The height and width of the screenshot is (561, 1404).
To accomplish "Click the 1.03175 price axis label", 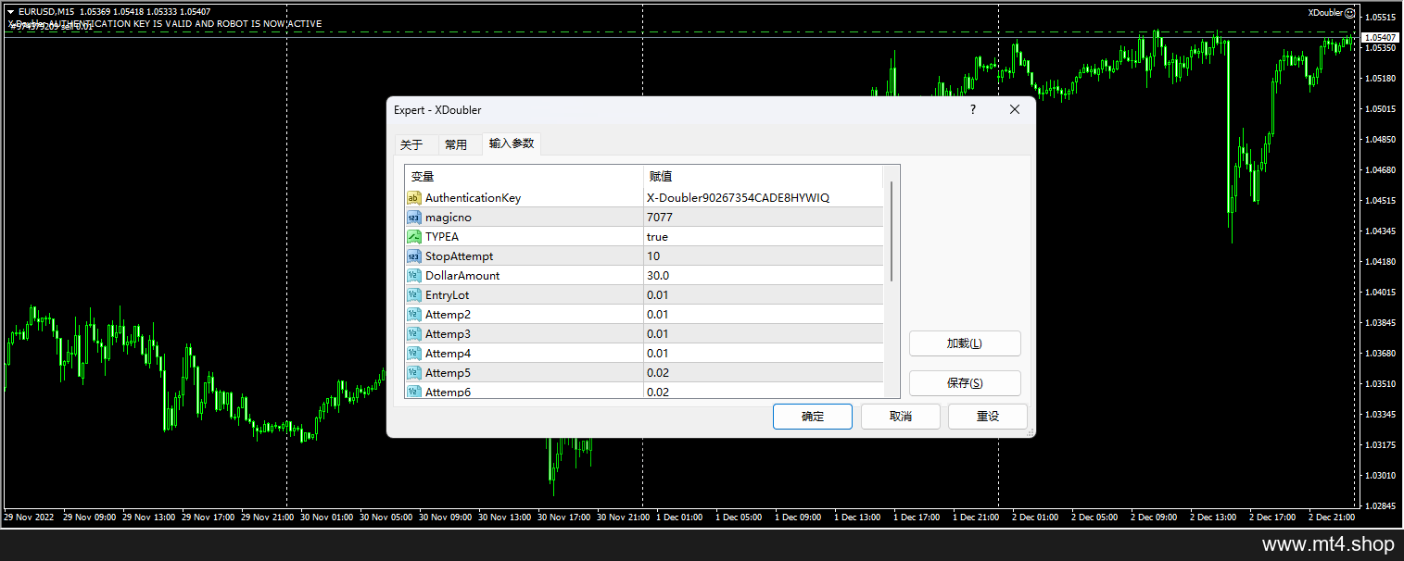I will (1381, 445).
